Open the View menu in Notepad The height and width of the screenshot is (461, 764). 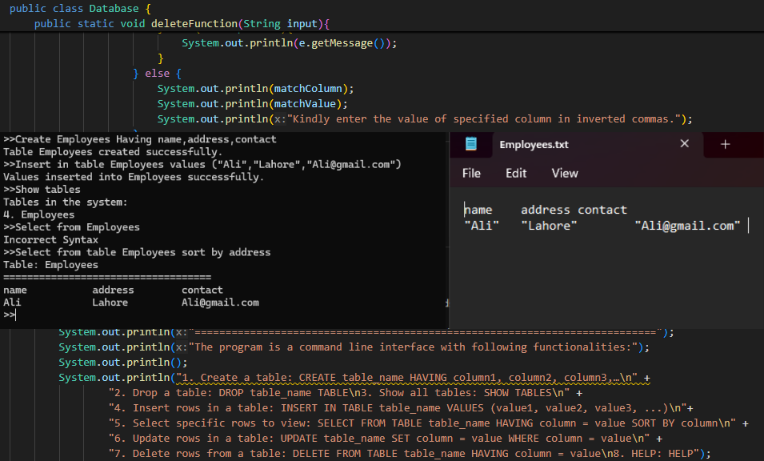pyautogui.click(x=565, y=174)
